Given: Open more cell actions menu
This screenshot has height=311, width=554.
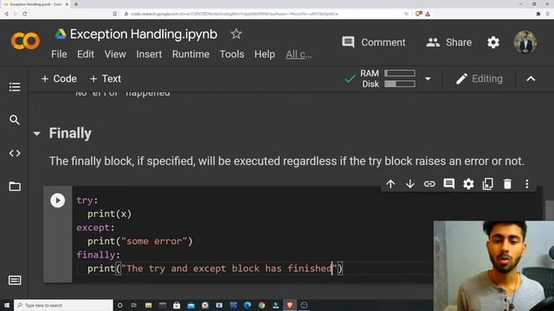Looking at the screenshot, I should pyautogui.click(x=527, y=184).
